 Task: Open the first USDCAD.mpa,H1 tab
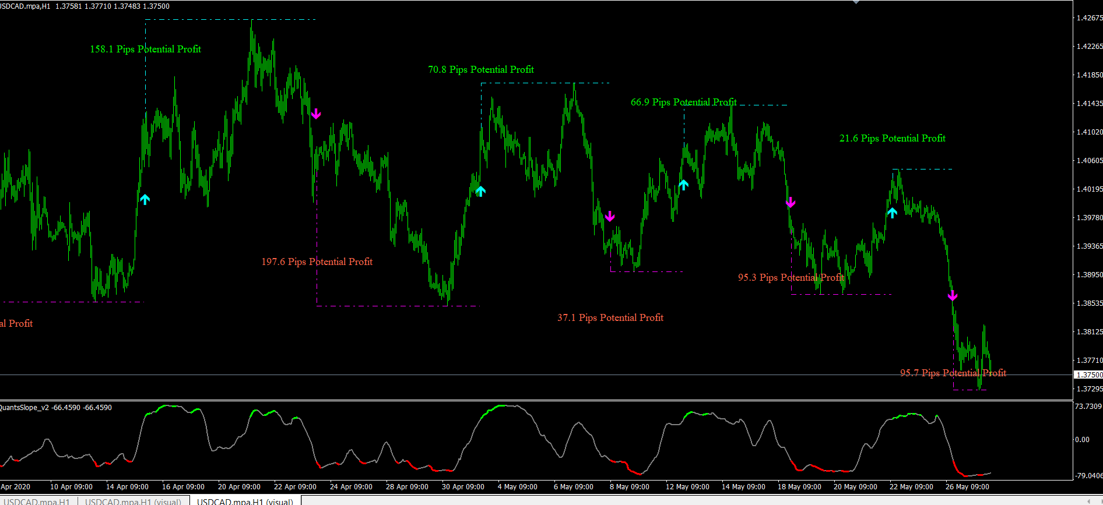(x=37, y=501)
